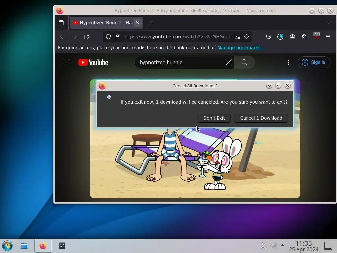The width and height of the screenshot is (337, 253).
Task: Click the YouTube logo
Action: [x=93, y=62]
